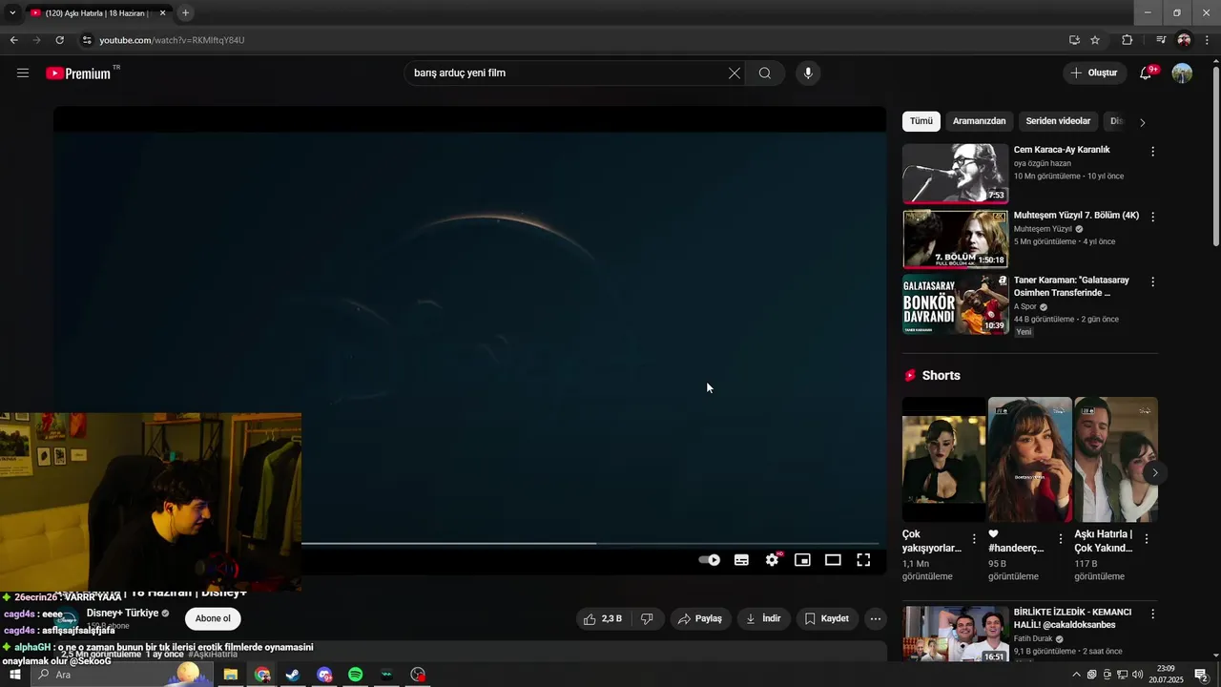Open the Disney+ Türkiye channel link

pyautogui.click(x=122, y=614)
